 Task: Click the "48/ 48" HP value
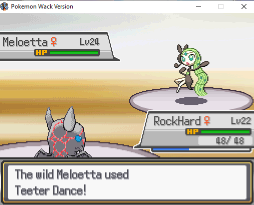coord(230,141)
